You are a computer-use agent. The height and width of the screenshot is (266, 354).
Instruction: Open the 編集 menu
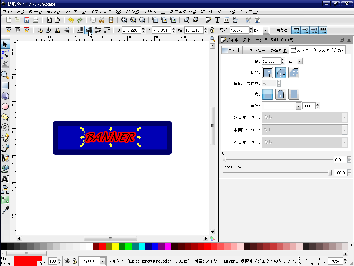(36, 11)
